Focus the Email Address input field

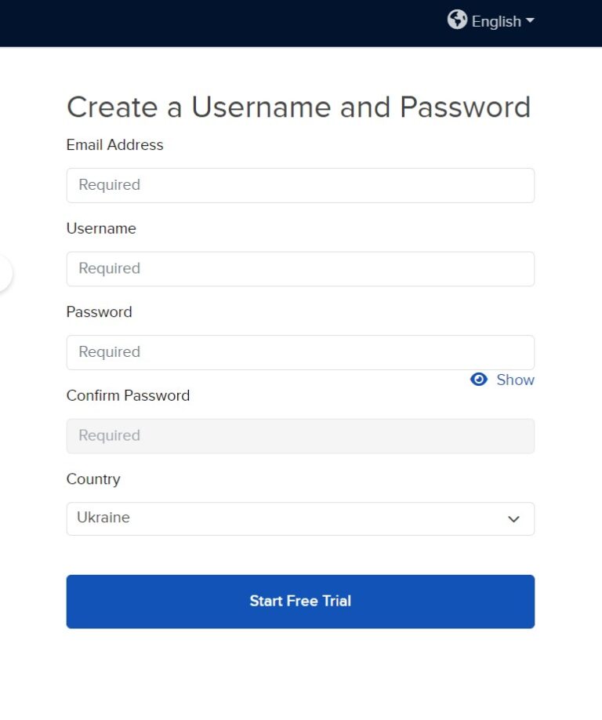point(300,185)
